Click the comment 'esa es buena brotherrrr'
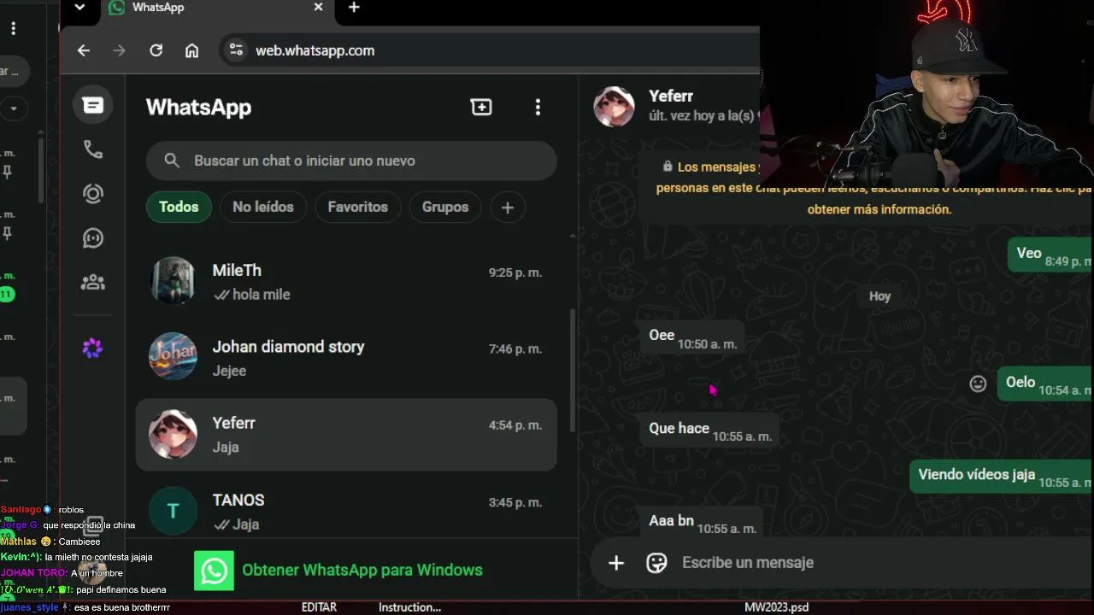 (122, 607)
